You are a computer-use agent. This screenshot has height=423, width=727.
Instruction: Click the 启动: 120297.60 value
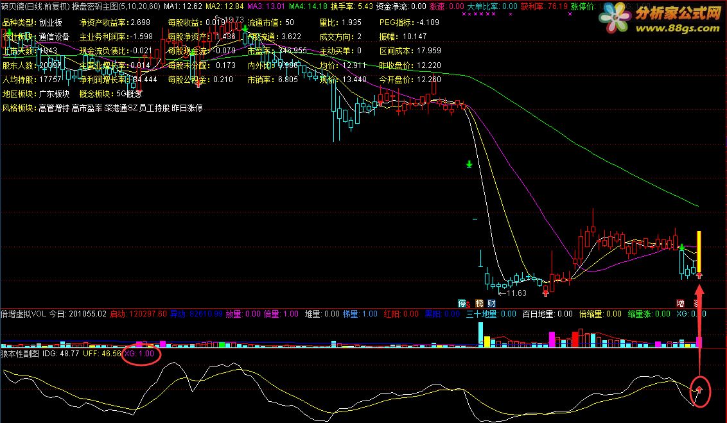(138, 314)
